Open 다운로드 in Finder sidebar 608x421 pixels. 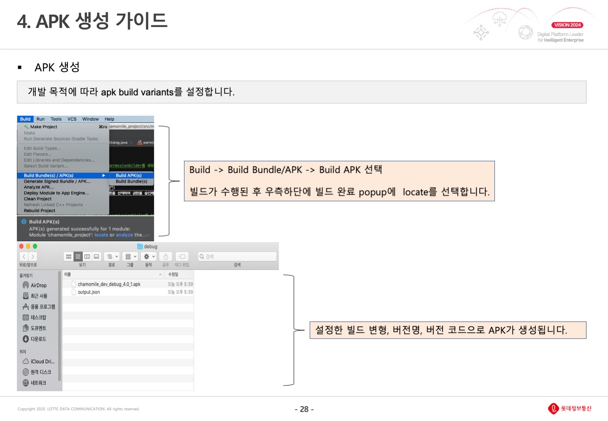[x=34, y=339]
